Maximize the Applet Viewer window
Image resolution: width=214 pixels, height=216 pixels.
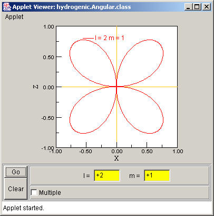[x=197, y=7]
